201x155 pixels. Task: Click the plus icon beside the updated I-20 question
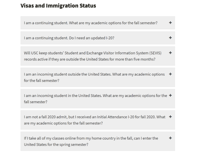tap(170, 38)
